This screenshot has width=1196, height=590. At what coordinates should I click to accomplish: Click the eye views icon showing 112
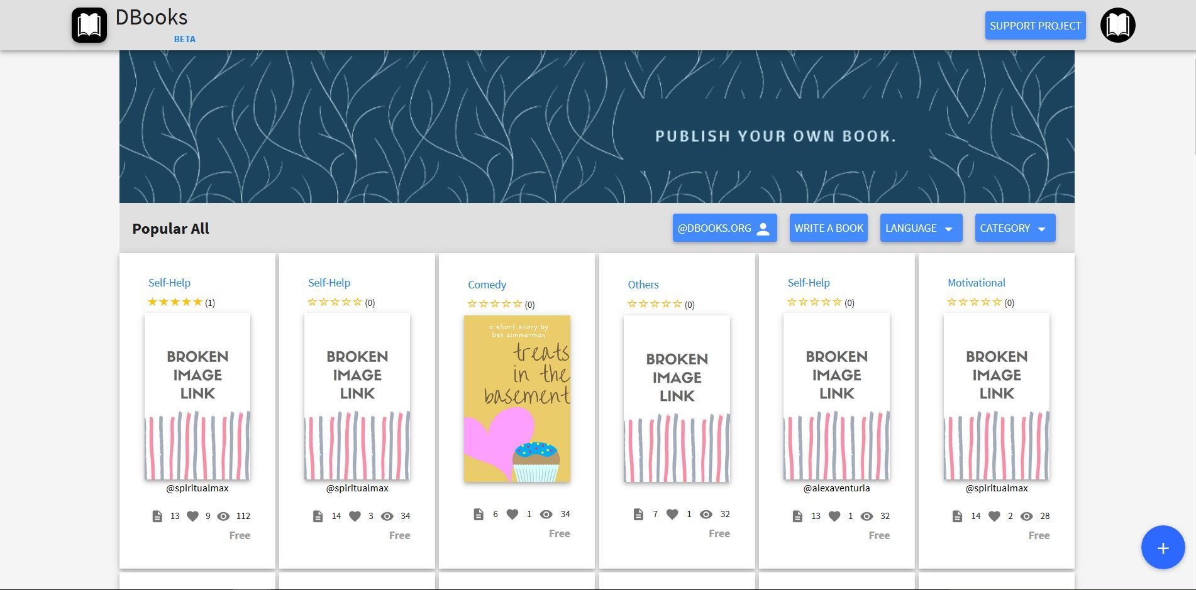(x=223, y=516)
